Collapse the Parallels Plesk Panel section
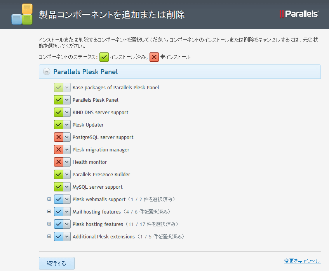This screenshot has height=271, width=329. [47, 72]
